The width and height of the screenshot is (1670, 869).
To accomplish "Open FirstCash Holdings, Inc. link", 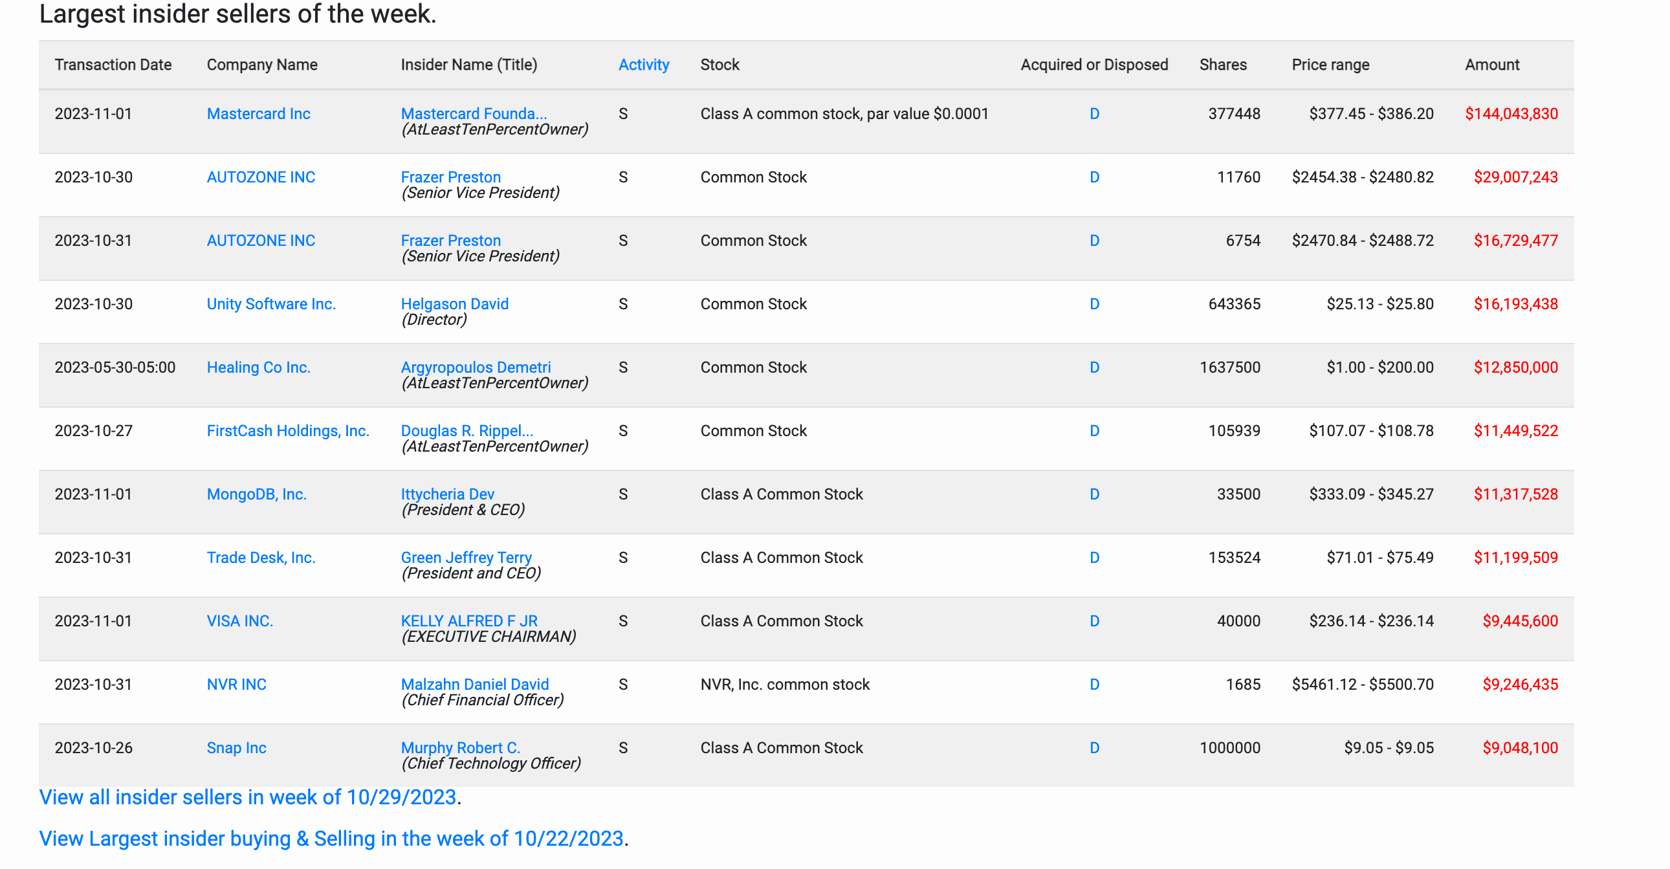I will (x=288, y=431).
